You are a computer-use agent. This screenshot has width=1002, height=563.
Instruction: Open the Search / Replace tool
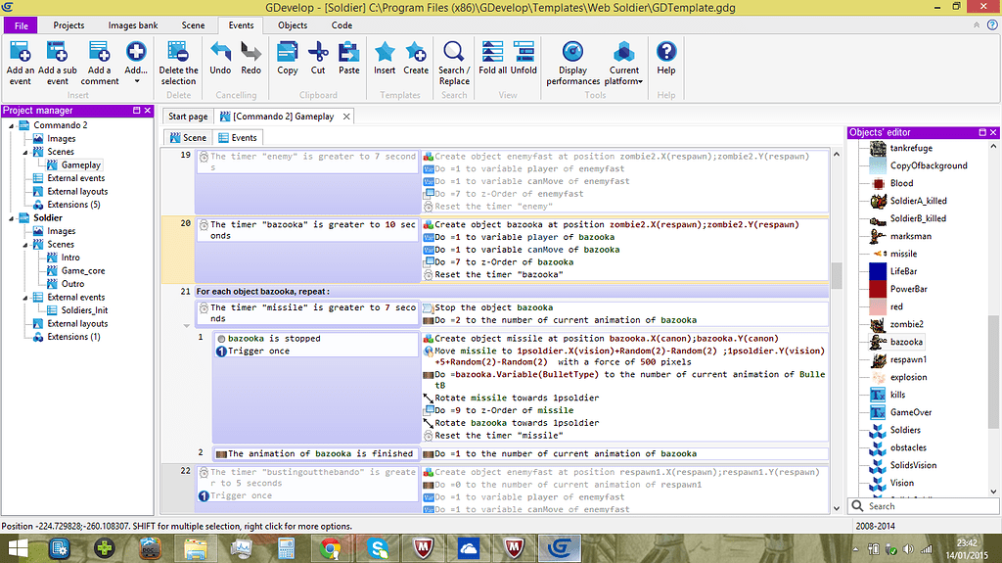pyautogui.click(x=453, y=52)
